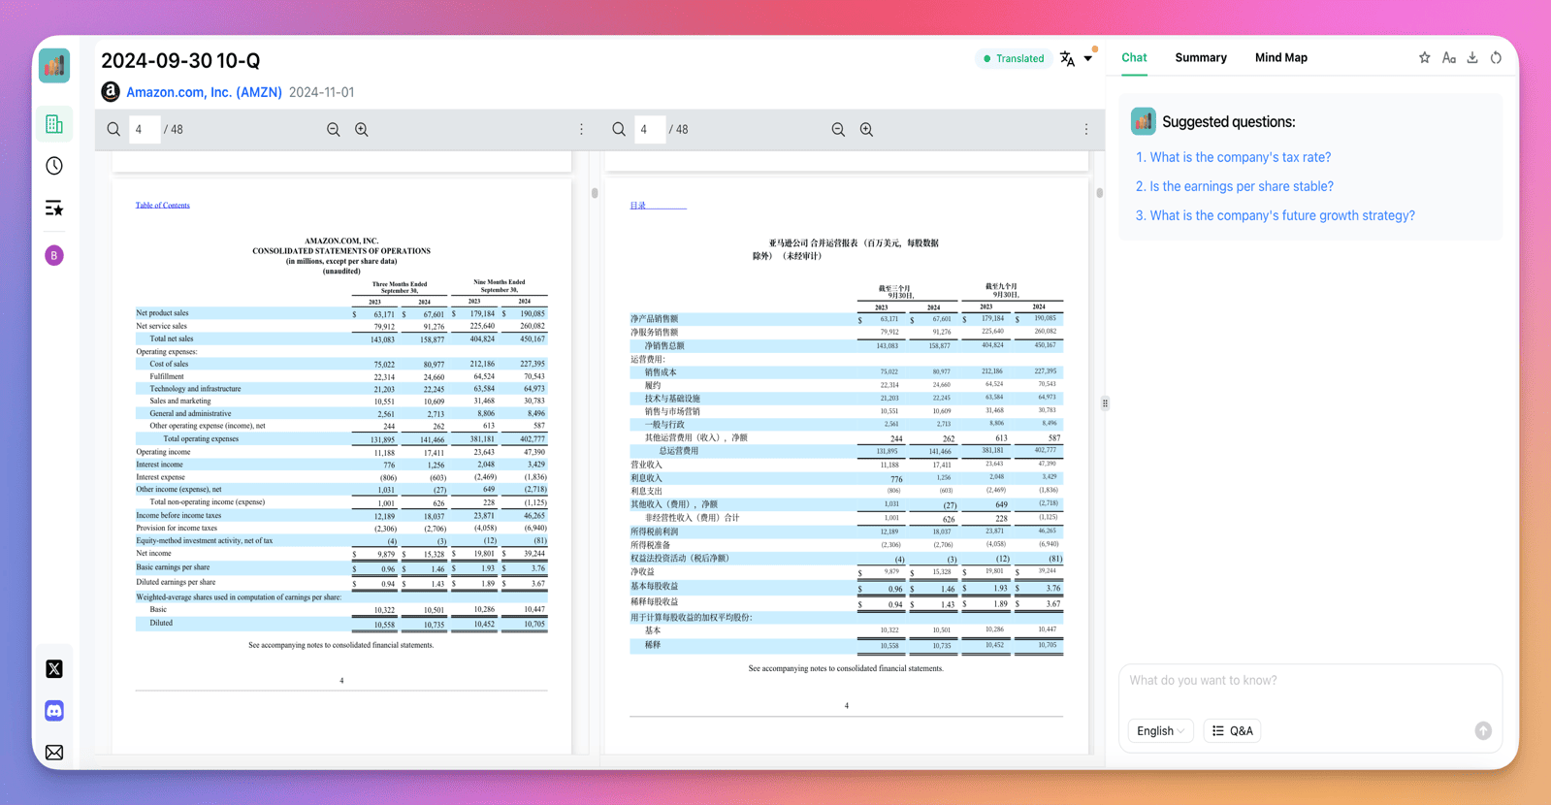Open left pane more options menu
Viewport: 1551px width, 805px height.
pos(582,130)
